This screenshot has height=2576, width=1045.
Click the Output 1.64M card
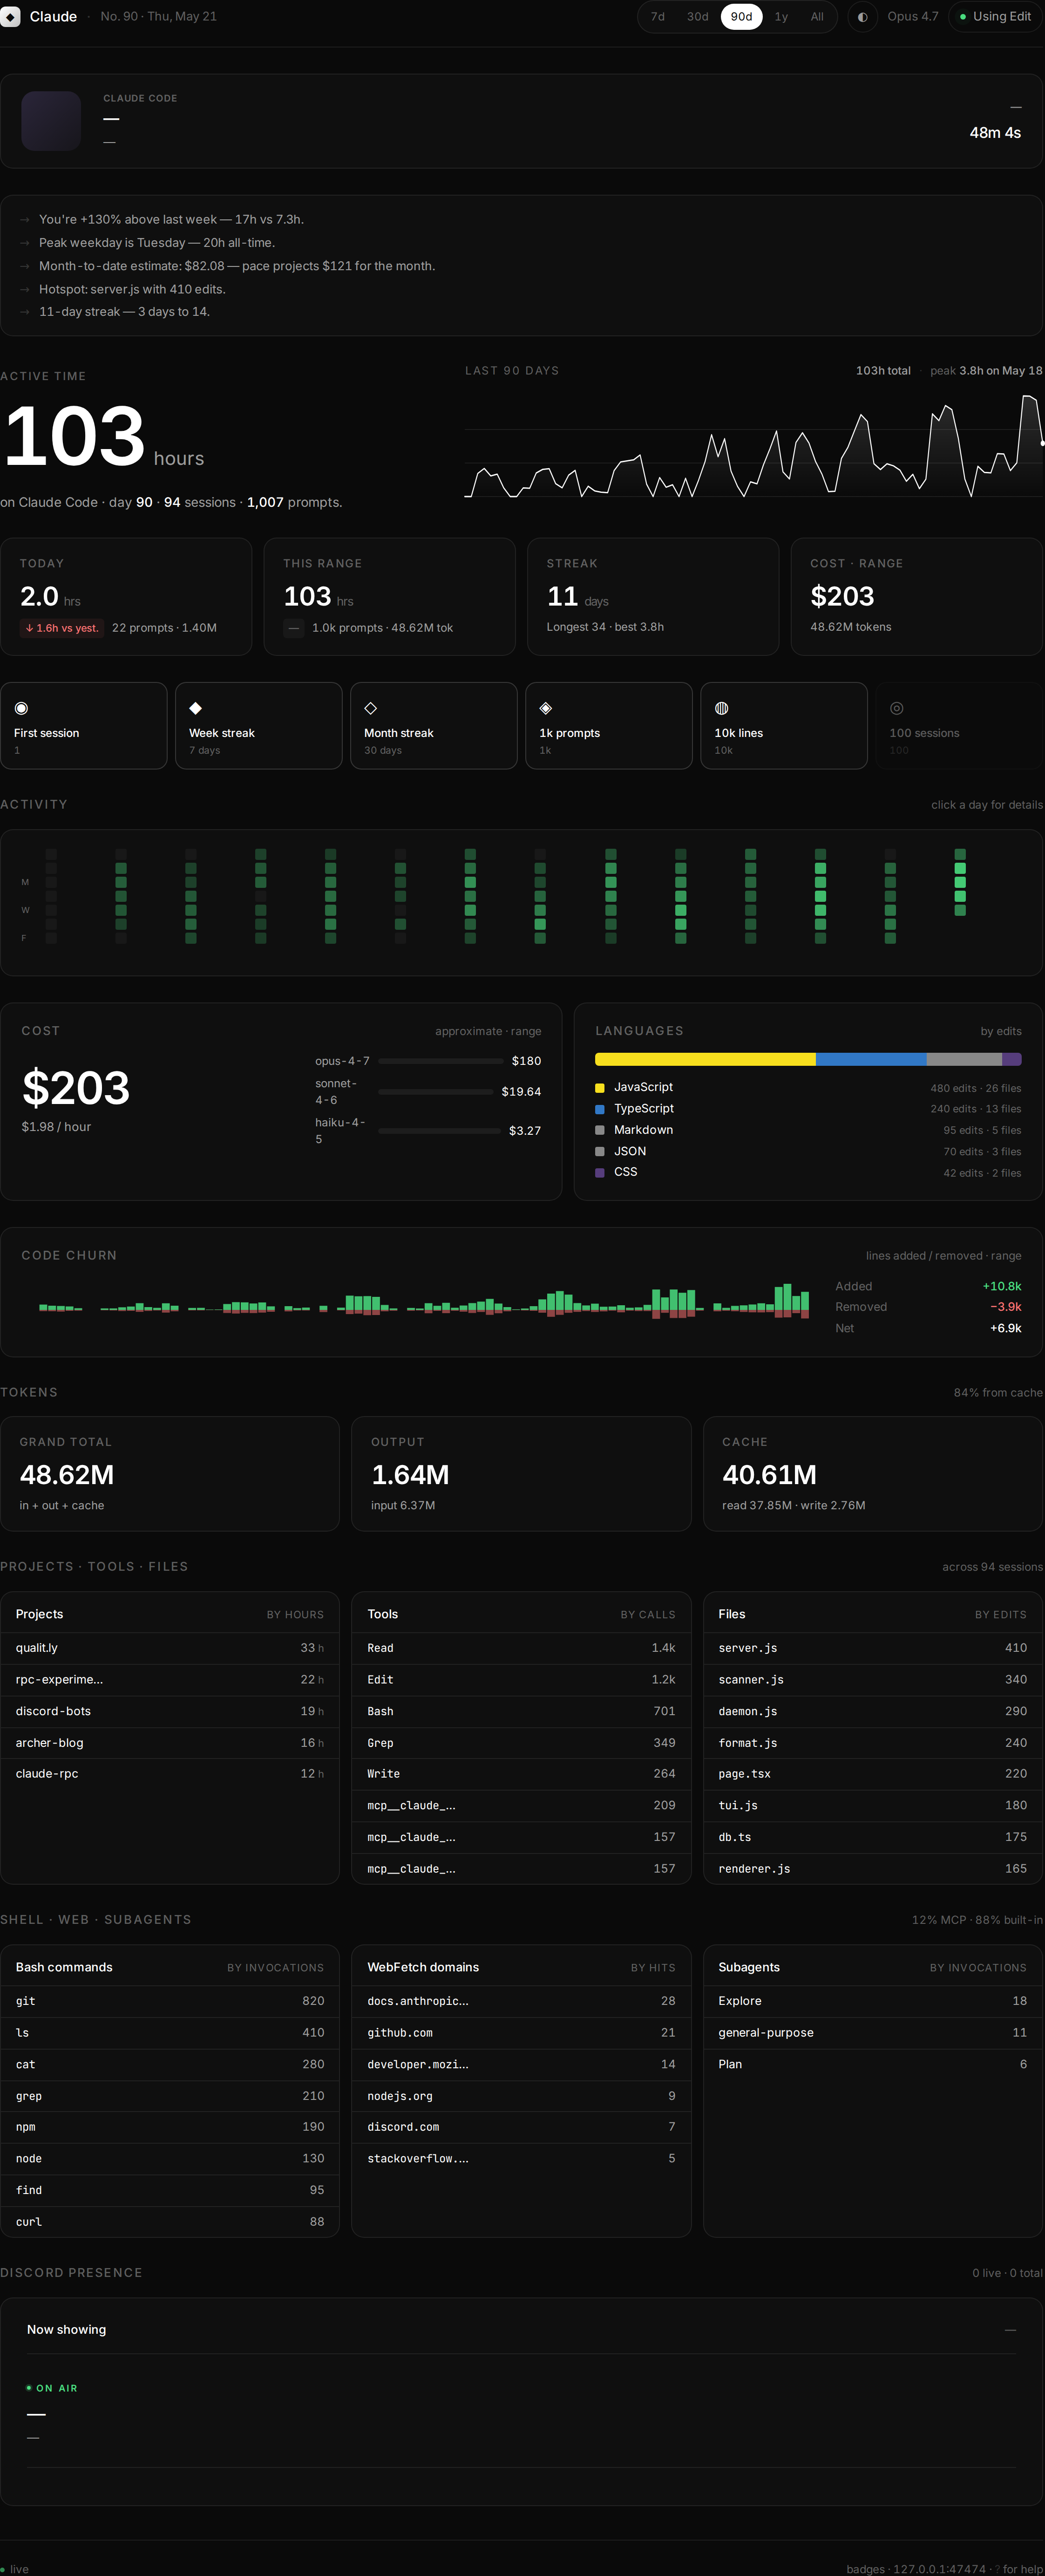click(521, 1474)
